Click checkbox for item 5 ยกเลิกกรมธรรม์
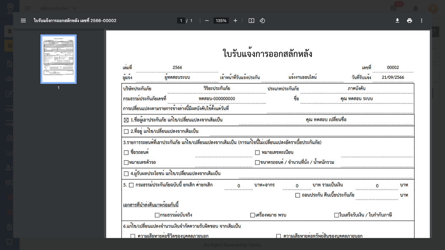 [131, 185]
